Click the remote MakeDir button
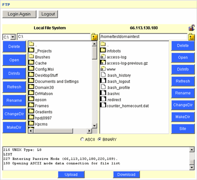Viewport: 197px width, 180px height. 183,117
